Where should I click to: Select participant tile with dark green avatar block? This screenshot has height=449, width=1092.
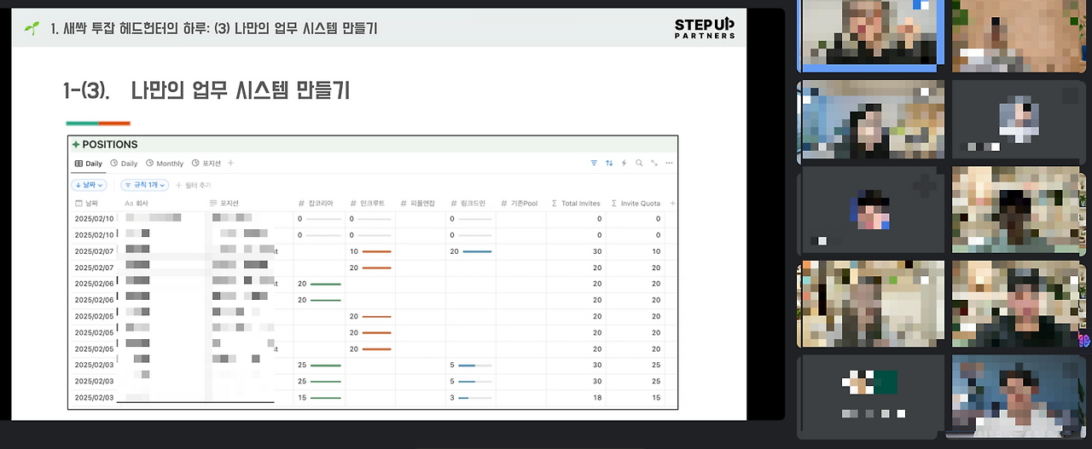[x=872, y=395]
